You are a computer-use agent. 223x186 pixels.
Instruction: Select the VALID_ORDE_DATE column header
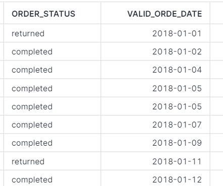click(155, 14)
